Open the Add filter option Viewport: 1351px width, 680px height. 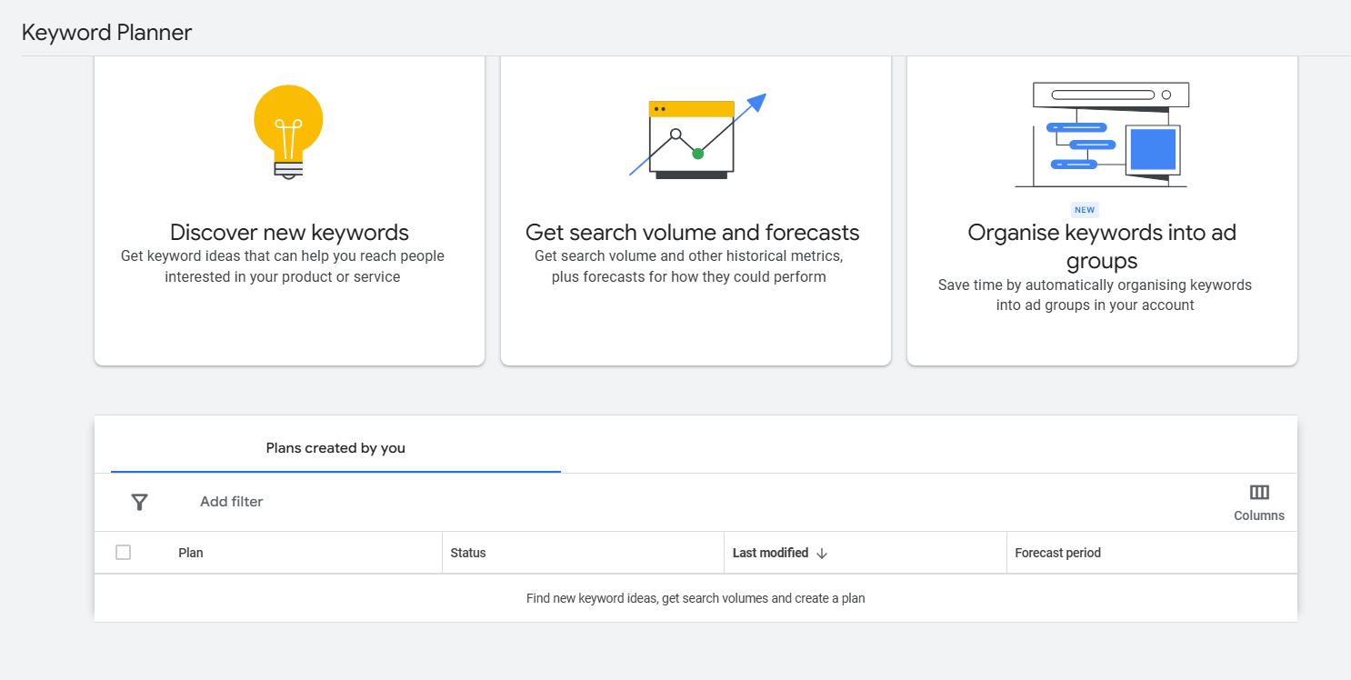231,502
